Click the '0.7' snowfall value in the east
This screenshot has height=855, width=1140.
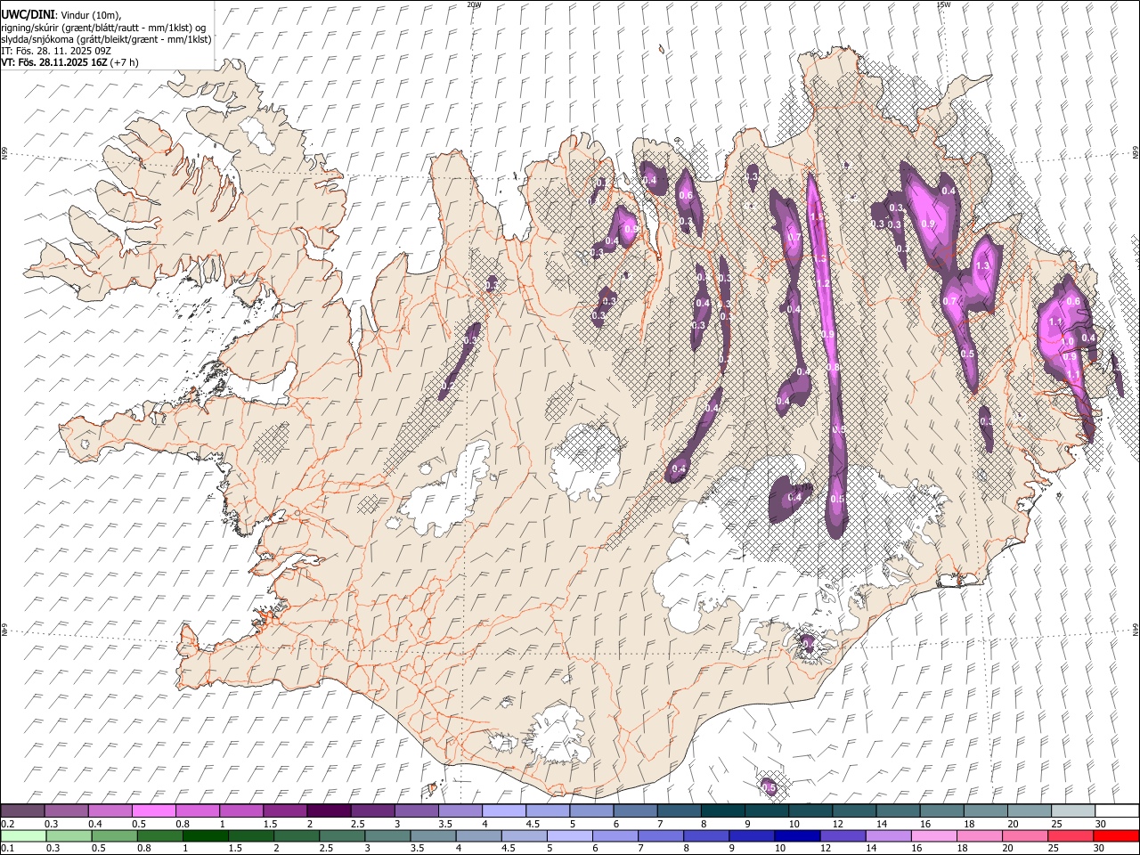tap(949, 302)
